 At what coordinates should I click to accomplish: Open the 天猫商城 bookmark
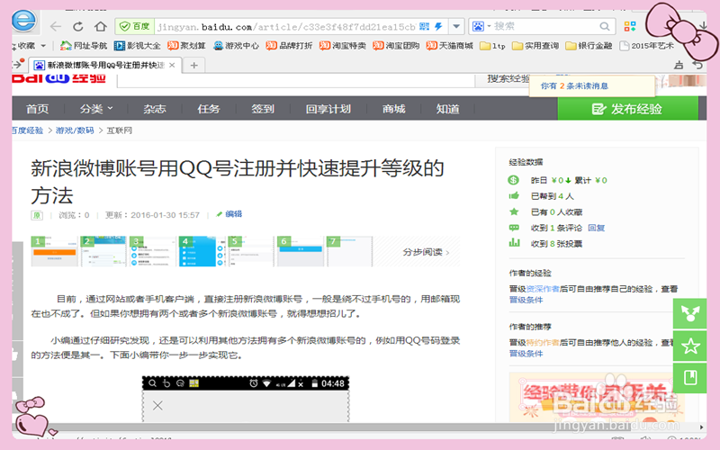[449, 46]
